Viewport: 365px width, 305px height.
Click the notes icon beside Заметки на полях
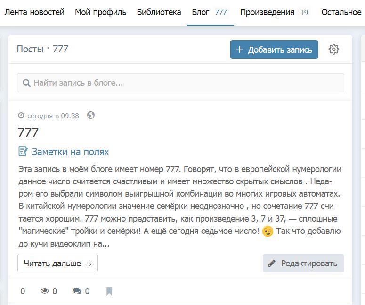23,151
